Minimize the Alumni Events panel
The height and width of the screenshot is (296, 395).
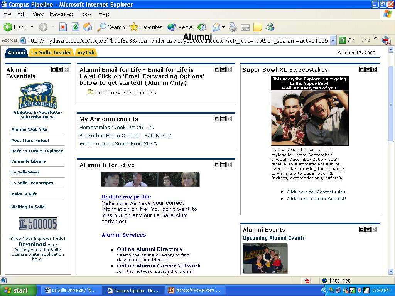pos(368,229)
